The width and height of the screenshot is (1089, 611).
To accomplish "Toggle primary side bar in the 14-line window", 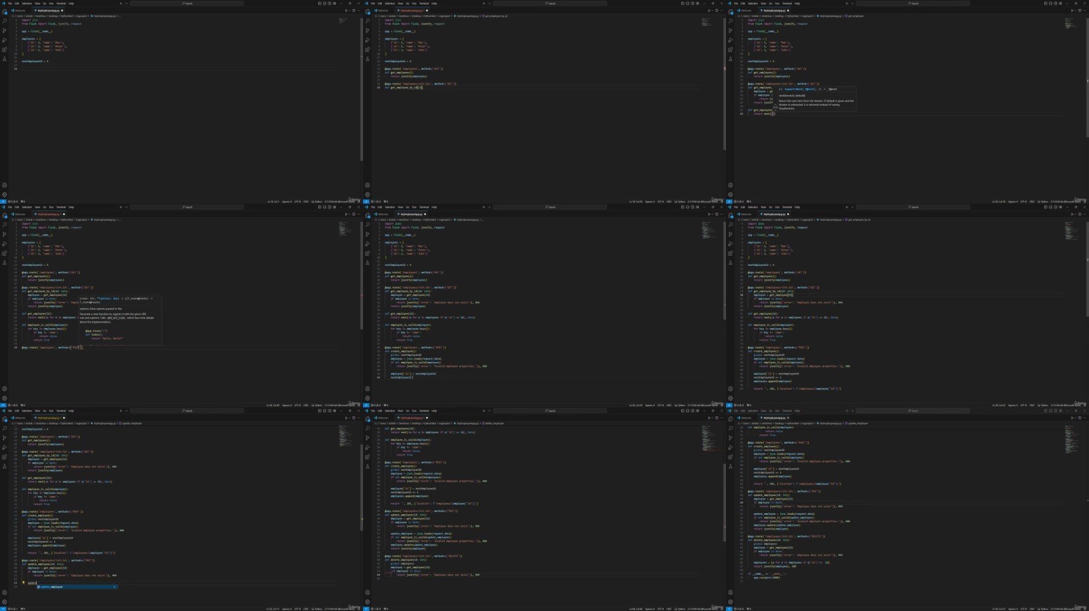I will [319, 4].
